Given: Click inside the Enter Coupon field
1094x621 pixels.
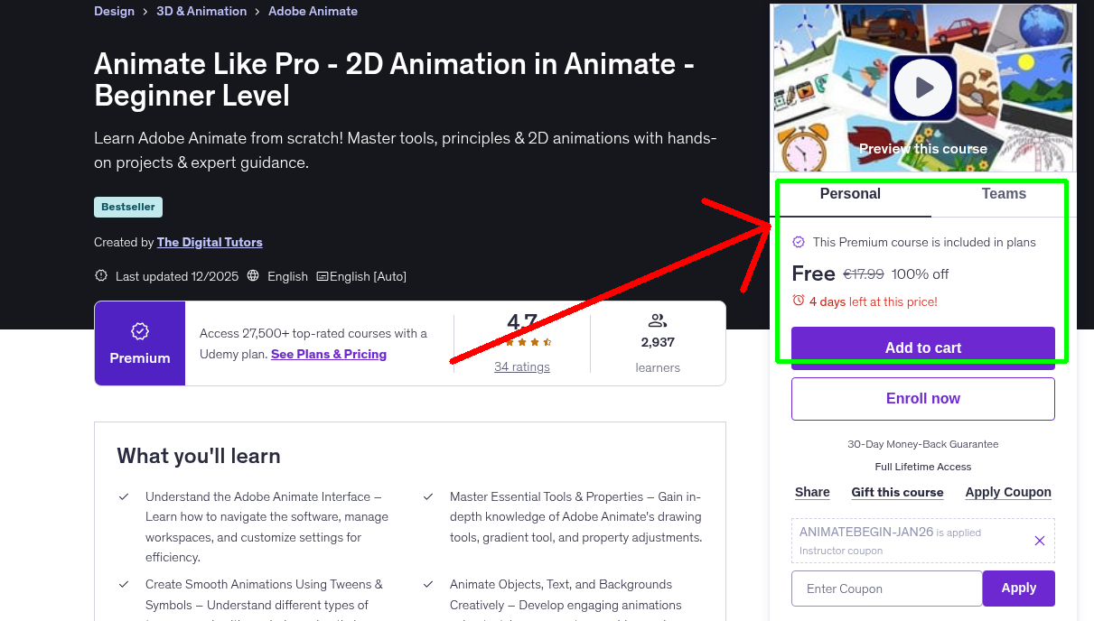Looking at the screenshot, I should tap(886, 588).
